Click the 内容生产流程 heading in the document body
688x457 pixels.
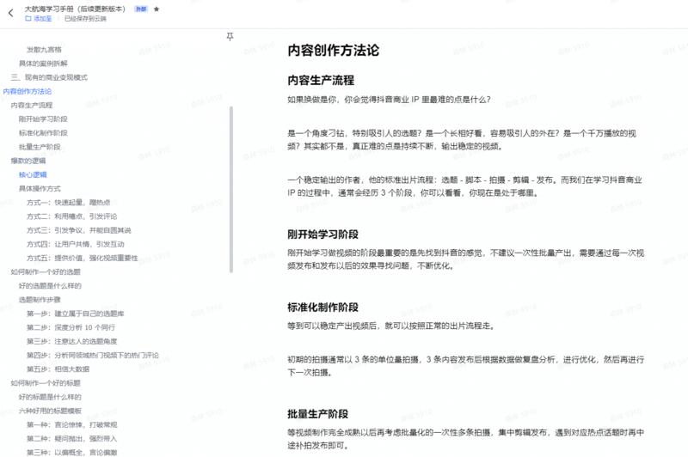321,80
